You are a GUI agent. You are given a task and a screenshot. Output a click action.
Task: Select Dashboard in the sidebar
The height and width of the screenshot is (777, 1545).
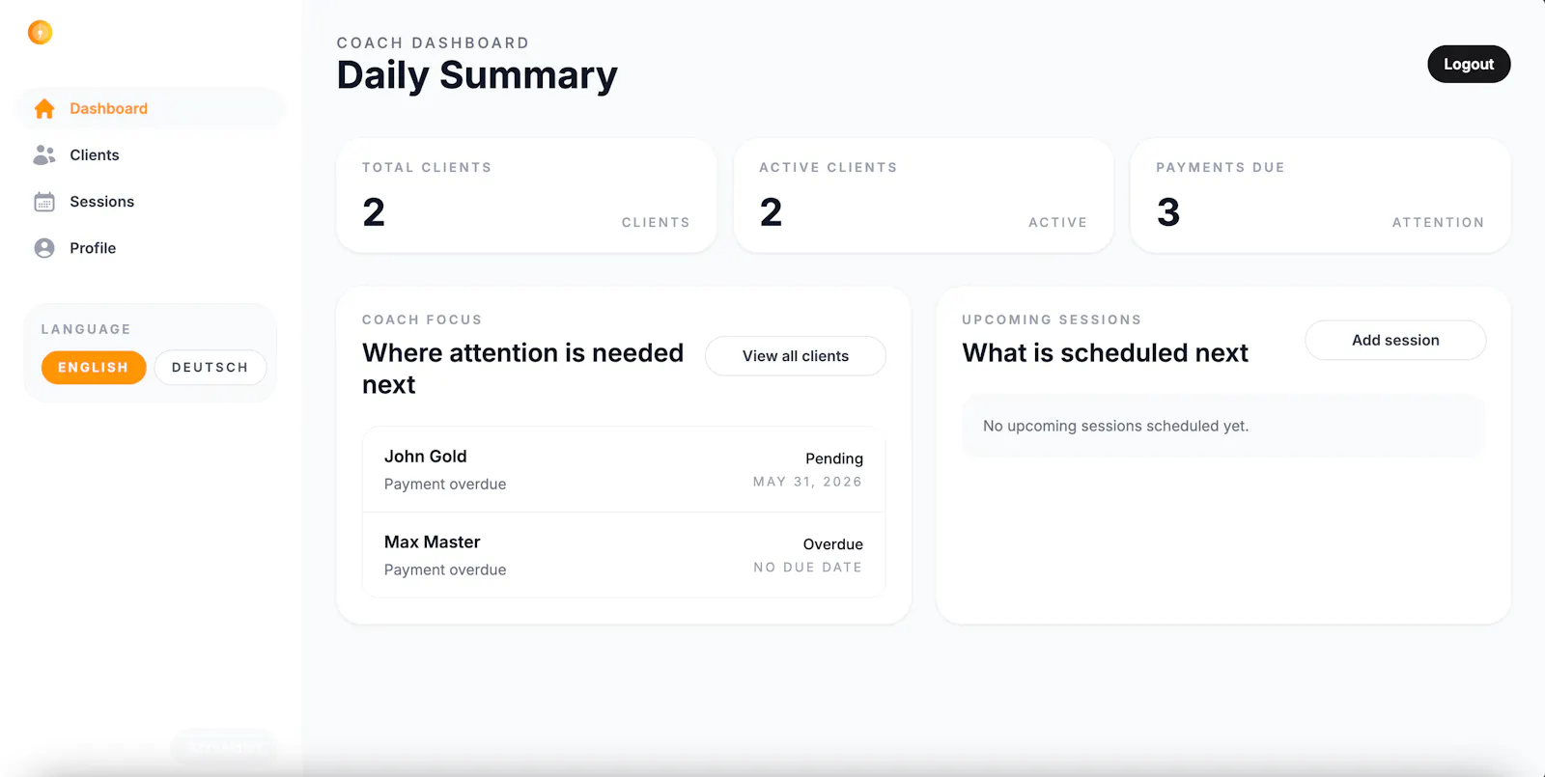pos(151,108)
